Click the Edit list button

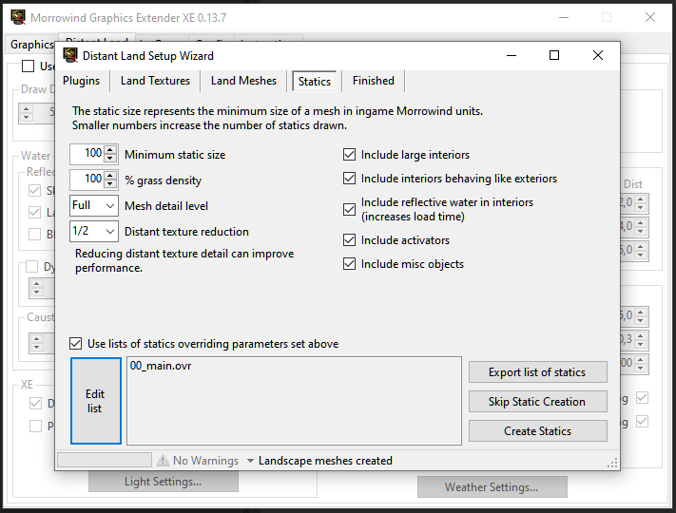click(95, 401)
